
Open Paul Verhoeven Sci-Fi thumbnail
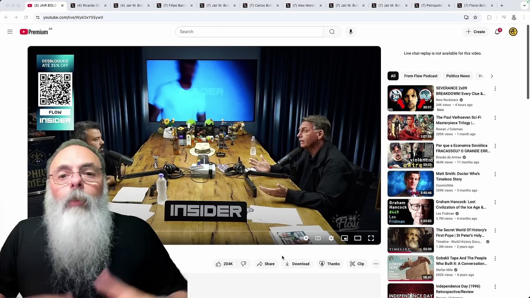pyautogui.click(x=410, y=127)
